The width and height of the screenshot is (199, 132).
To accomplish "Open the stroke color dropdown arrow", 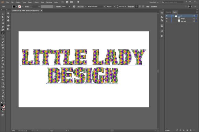I will click(x=22, y=6).
